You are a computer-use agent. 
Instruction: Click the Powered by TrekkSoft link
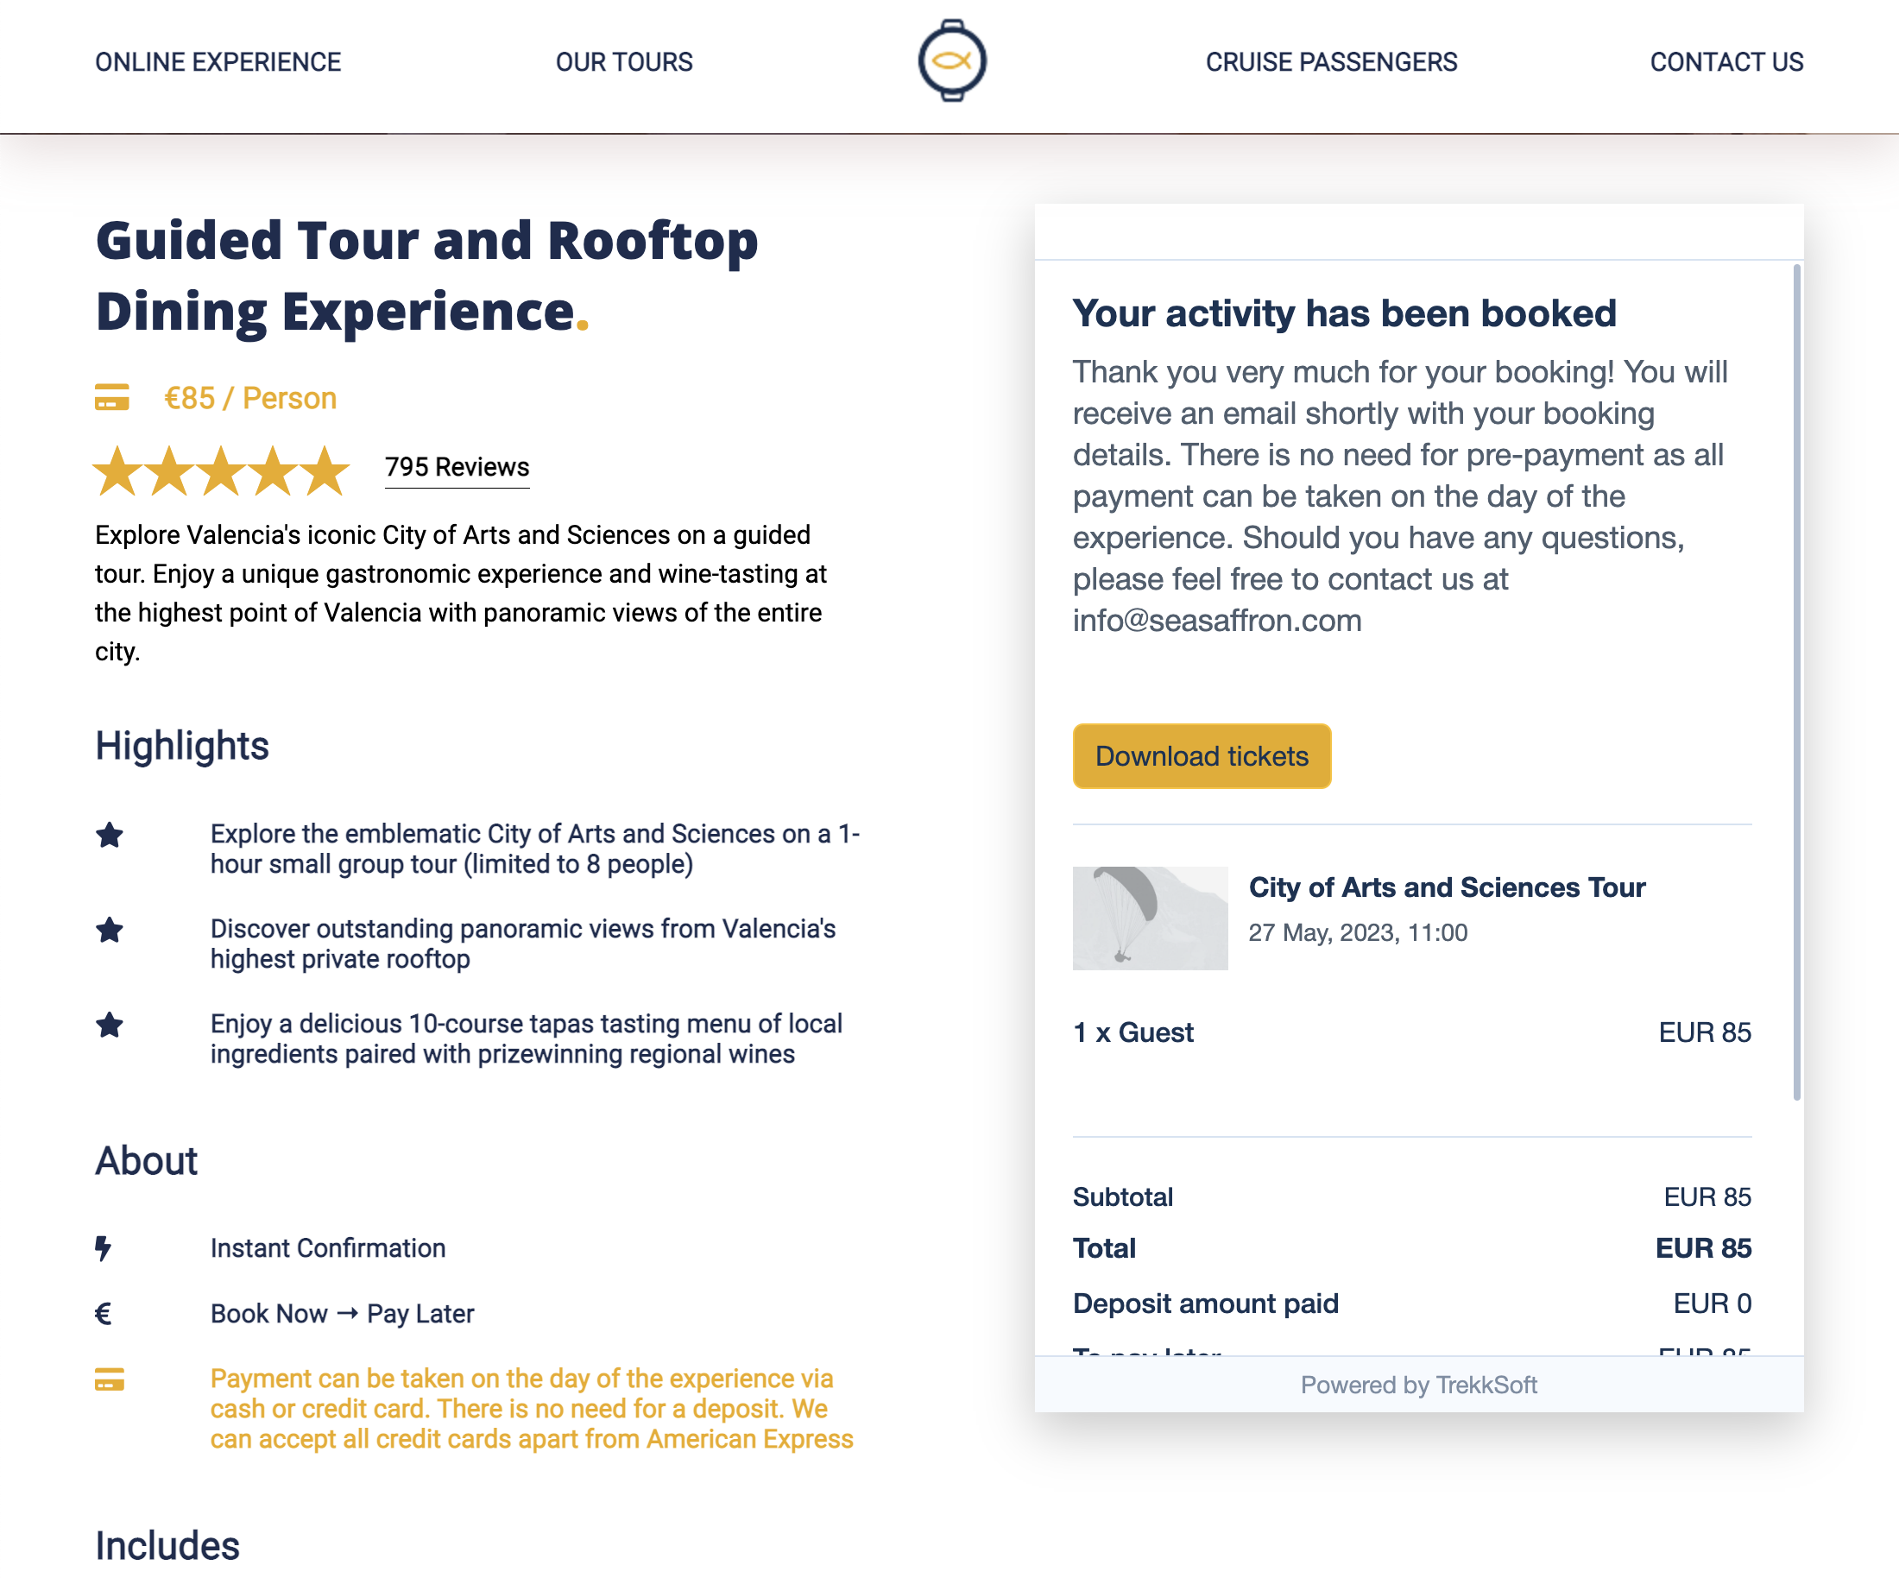click(x=1418, y=1385)
